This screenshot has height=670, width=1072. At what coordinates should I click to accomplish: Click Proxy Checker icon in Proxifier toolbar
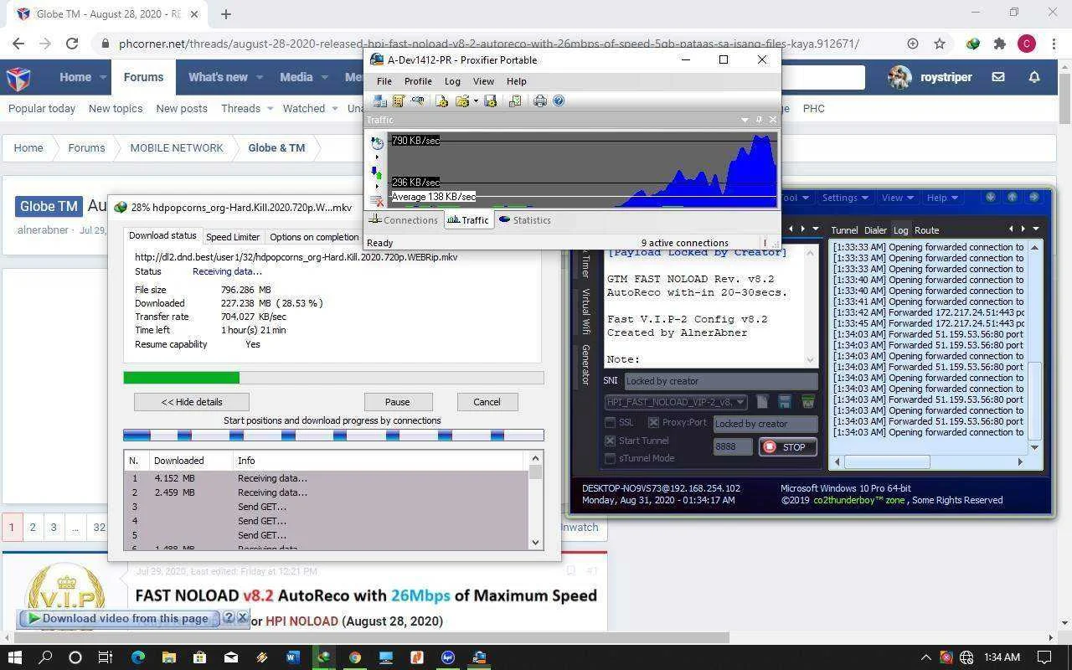tap(515, 100)
